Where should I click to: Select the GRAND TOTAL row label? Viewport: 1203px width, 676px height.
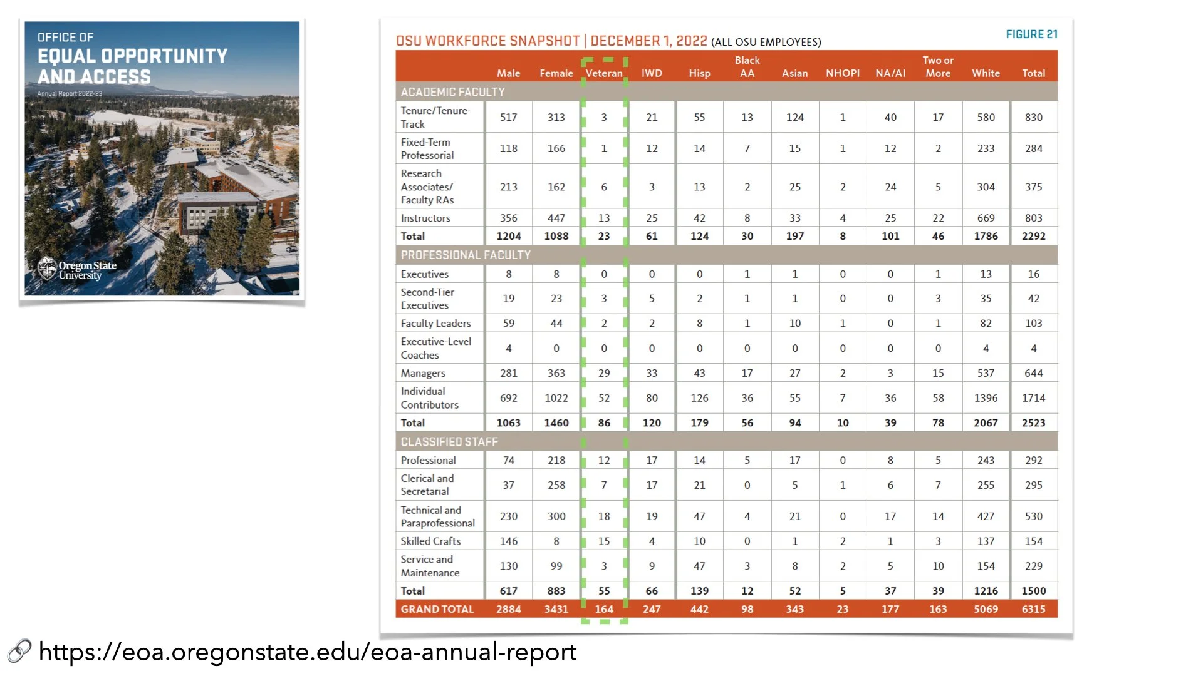point(437,609)
